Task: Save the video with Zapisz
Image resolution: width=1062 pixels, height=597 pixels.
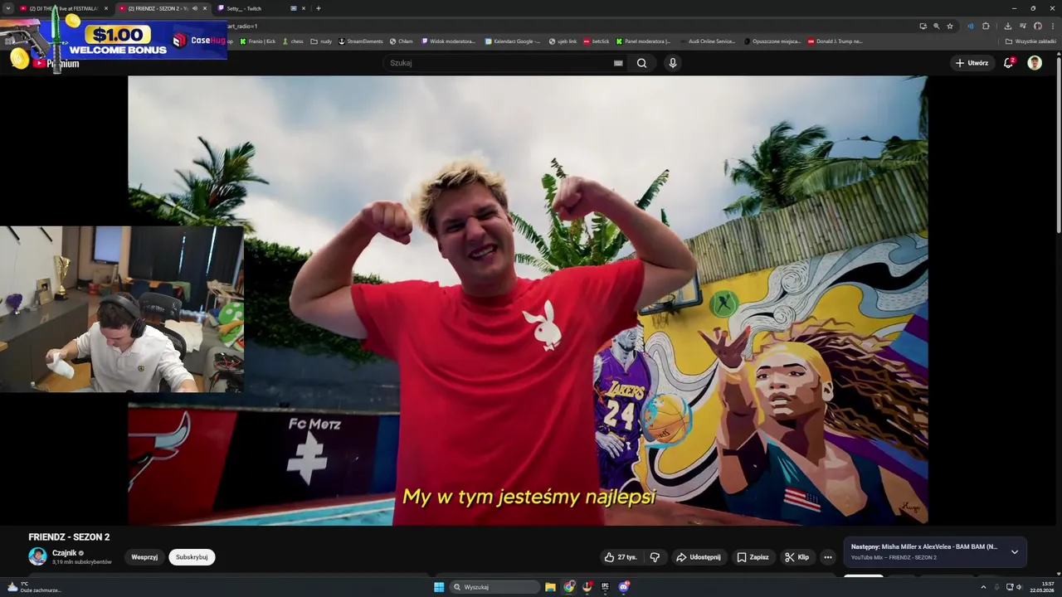Action: 753,557
